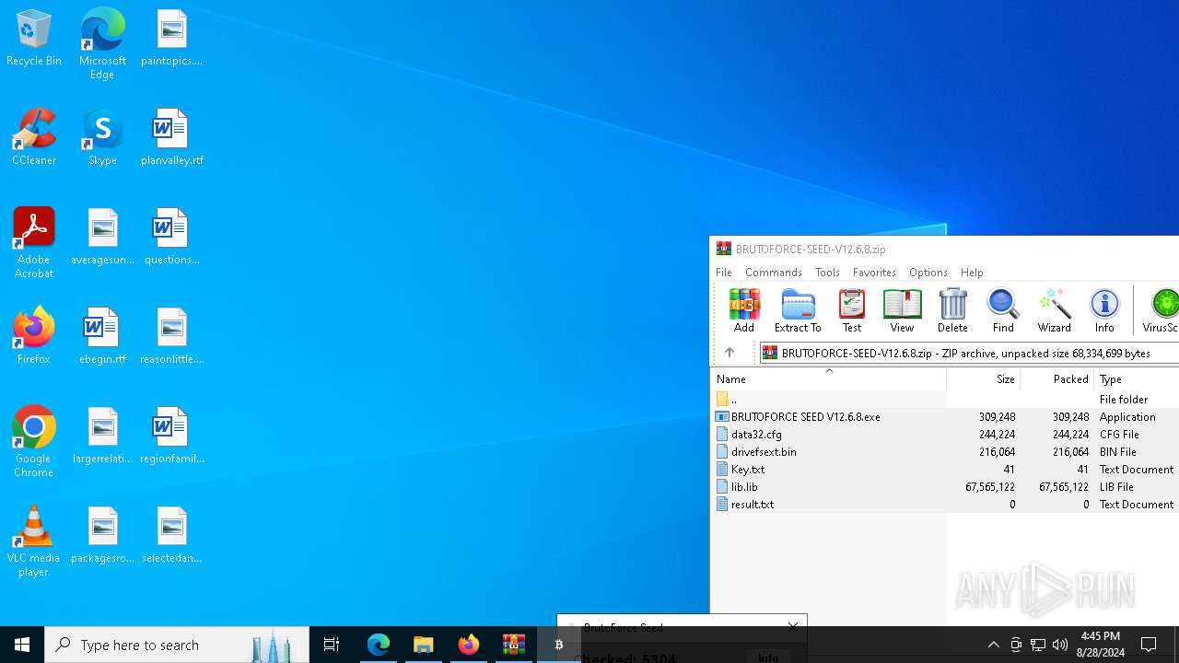
Task: Click the Test archive icon
Action: coord(852,310)
